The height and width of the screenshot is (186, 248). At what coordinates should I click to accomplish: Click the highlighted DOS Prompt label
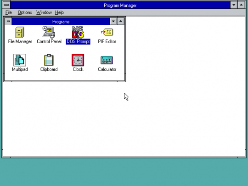coord(78,41)
